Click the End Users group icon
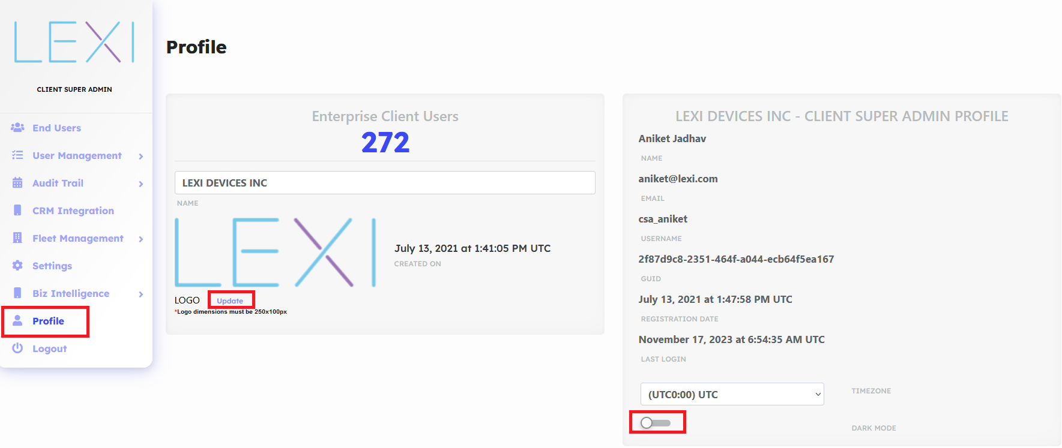This screenshot has height=448, width=1062. (x=17, y=128)
